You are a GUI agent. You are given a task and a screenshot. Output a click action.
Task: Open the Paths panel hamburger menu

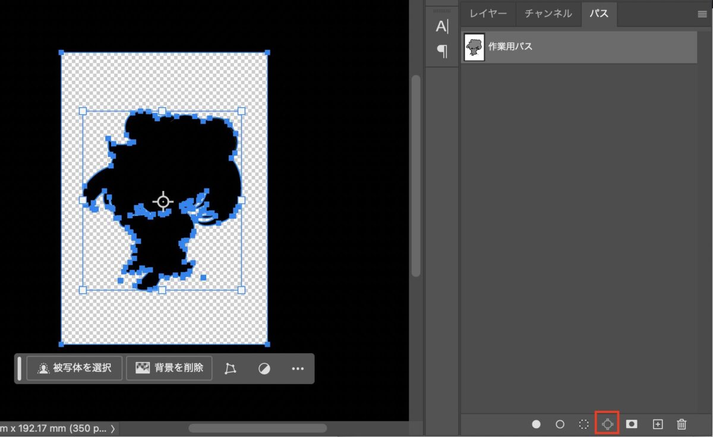[702, 14]
